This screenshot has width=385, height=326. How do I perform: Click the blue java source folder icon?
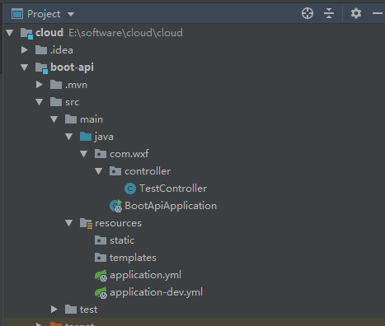(x=86, y=137)
